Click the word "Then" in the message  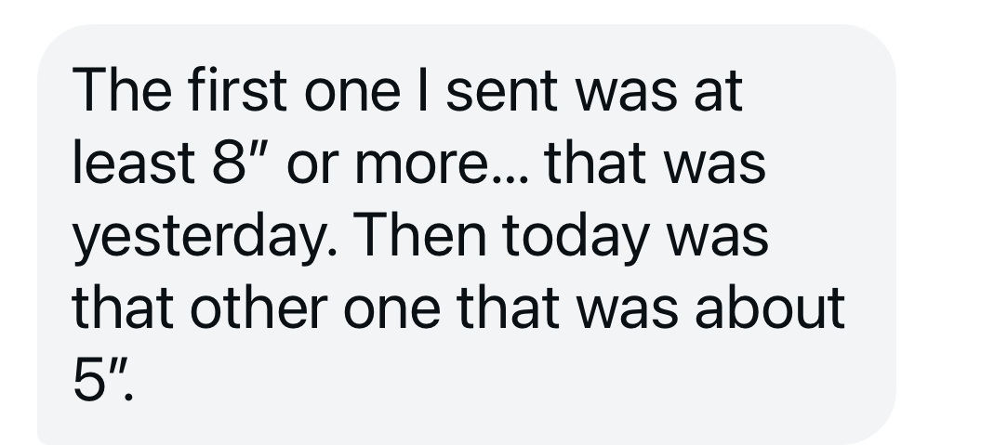tap(423, 234)
